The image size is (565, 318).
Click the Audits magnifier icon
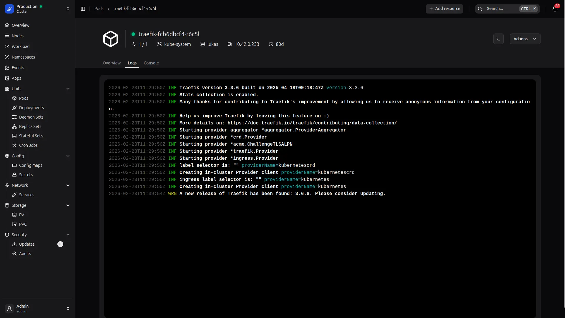coord(14,254)
